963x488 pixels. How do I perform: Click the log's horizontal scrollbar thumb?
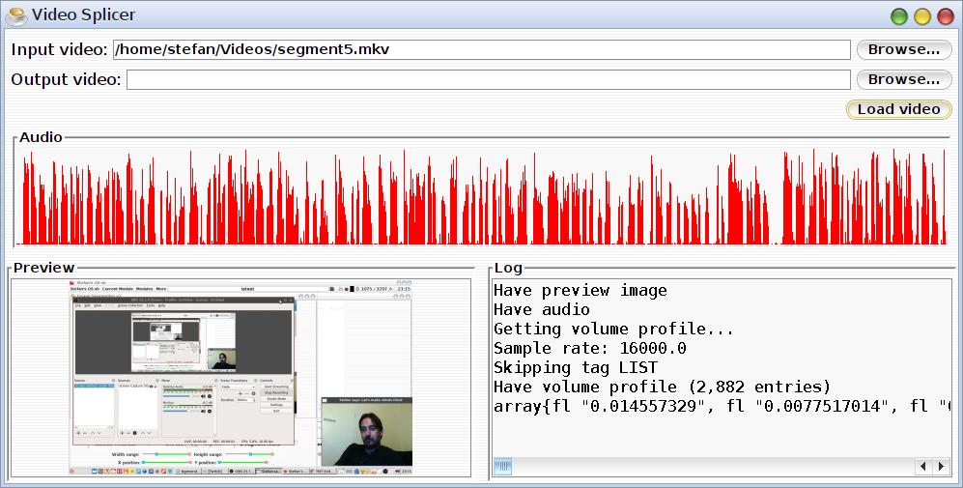pos(504,467)
